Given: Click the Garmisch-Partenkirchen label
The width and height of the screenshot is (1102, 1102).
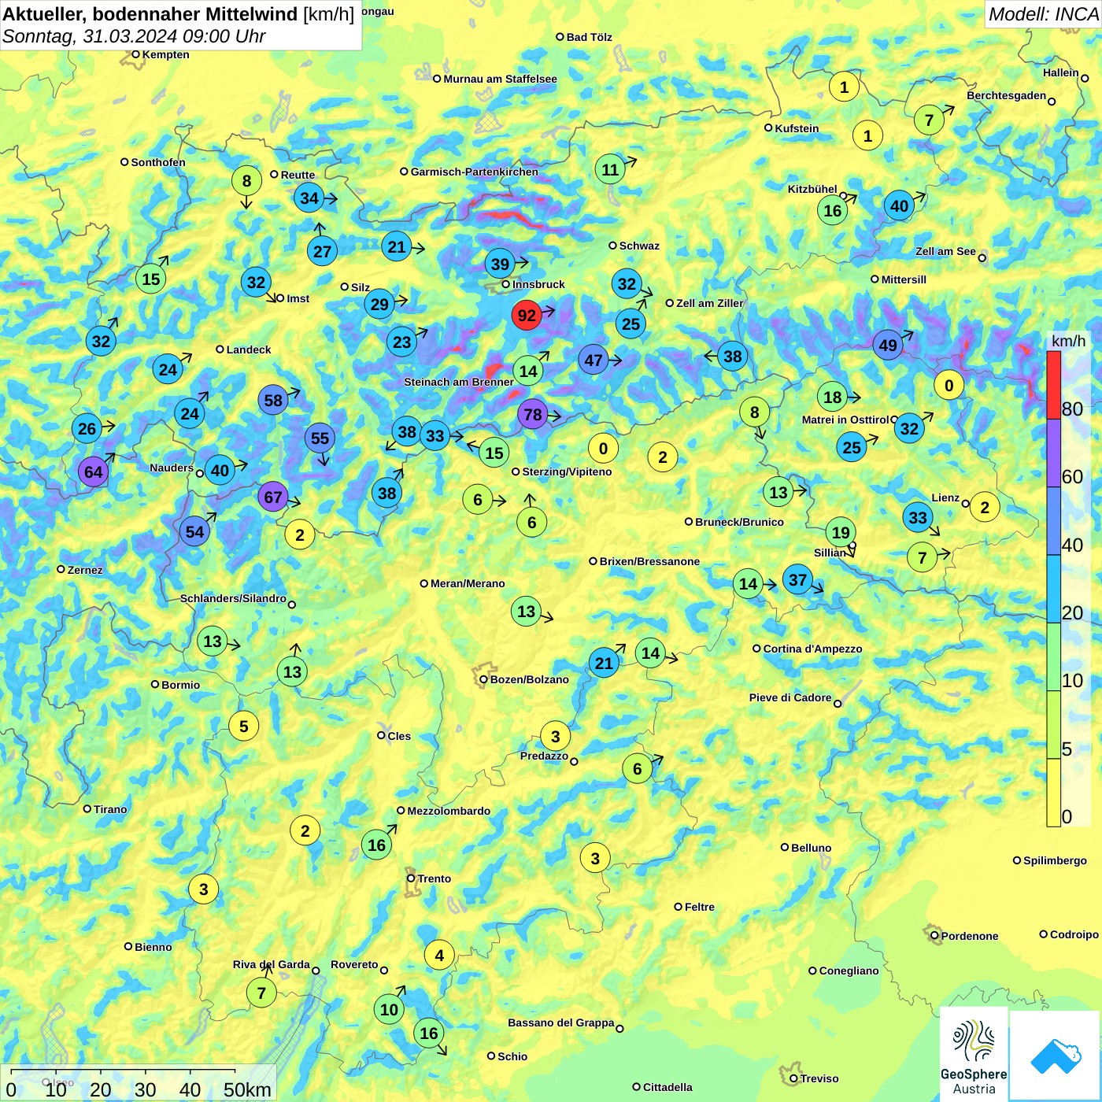Looking at the screenshot, I should tap(475, 172).
